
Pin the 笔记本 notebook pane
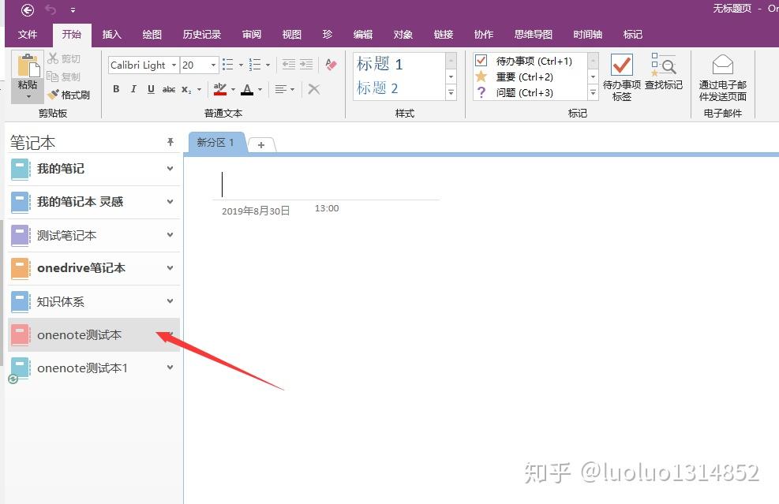[x=170, y=143]
